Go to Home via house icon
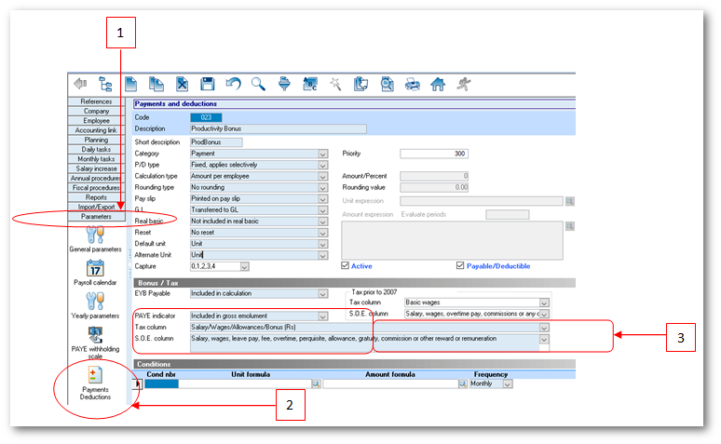 [x=437, y=84]
